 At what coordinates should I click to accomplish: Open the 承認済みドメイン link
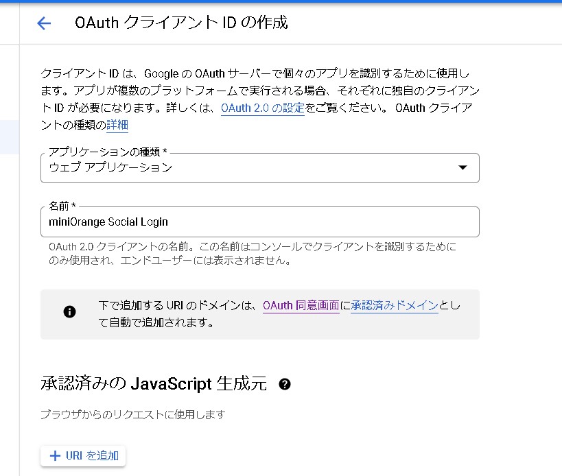point(394,306)
